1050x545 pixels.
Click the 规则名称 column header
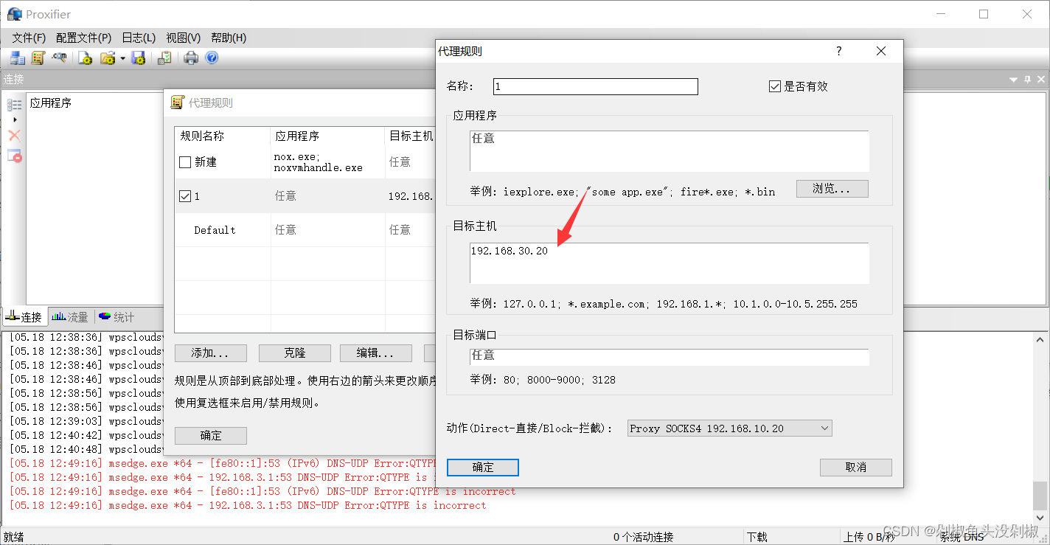(223, 136)
